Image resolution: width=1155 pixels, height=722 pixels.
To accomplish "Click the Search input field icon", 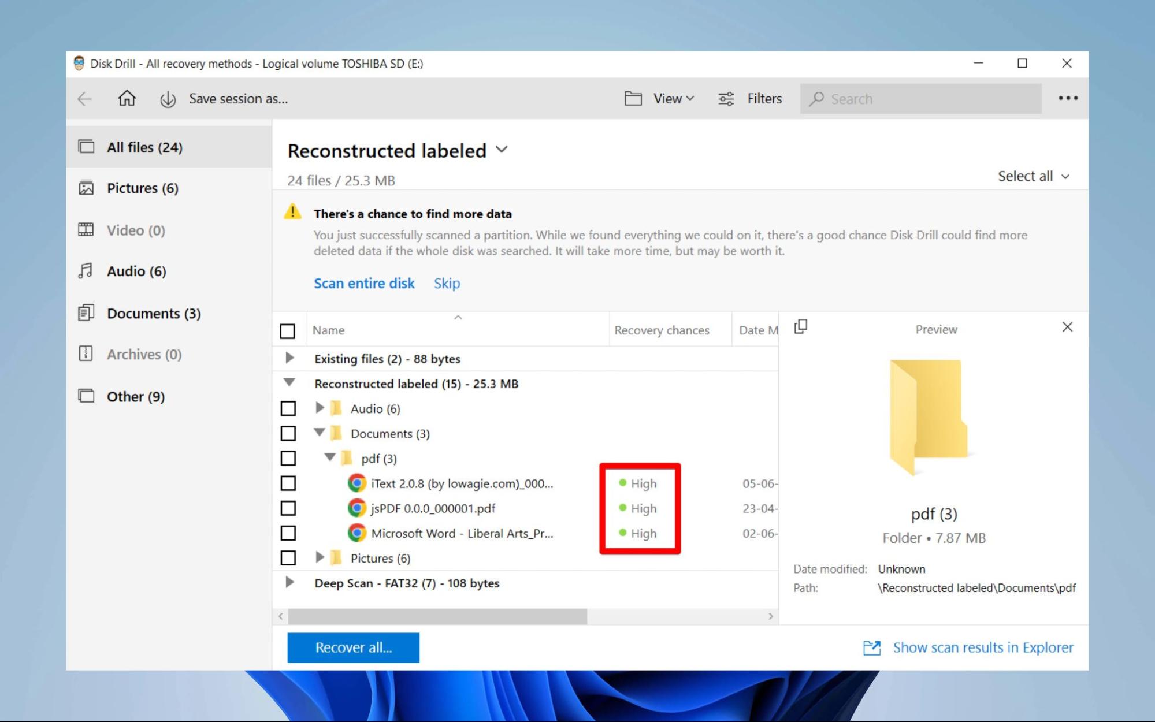I will click(819, 98).
